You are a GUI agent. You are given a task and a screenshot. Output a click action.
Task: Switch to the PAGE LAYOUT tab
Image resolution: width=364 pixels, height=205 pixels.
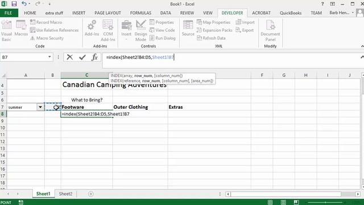tap(107, 13)
